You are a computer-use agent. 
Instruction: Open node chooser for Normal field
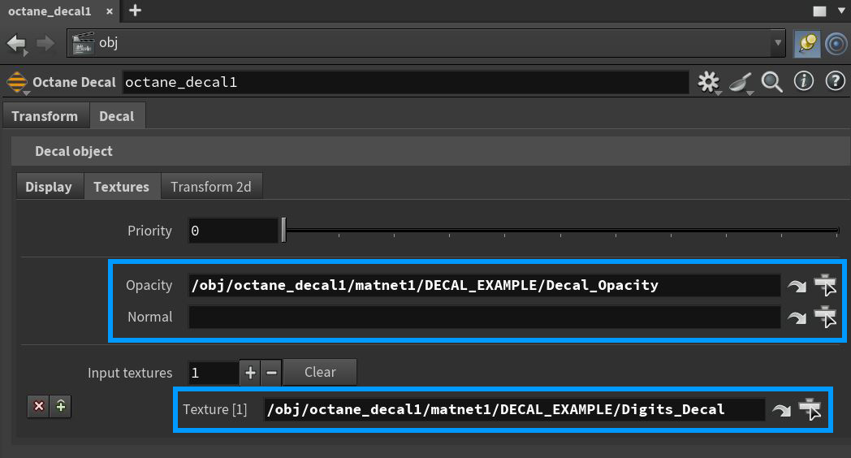tap(825, 318)
